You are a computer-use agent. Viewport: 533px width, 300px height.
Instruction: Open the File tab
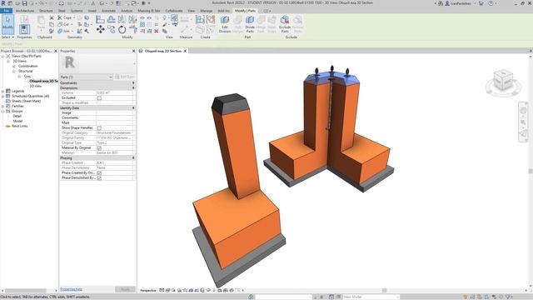pyautogui.click(x=6, y=11)
